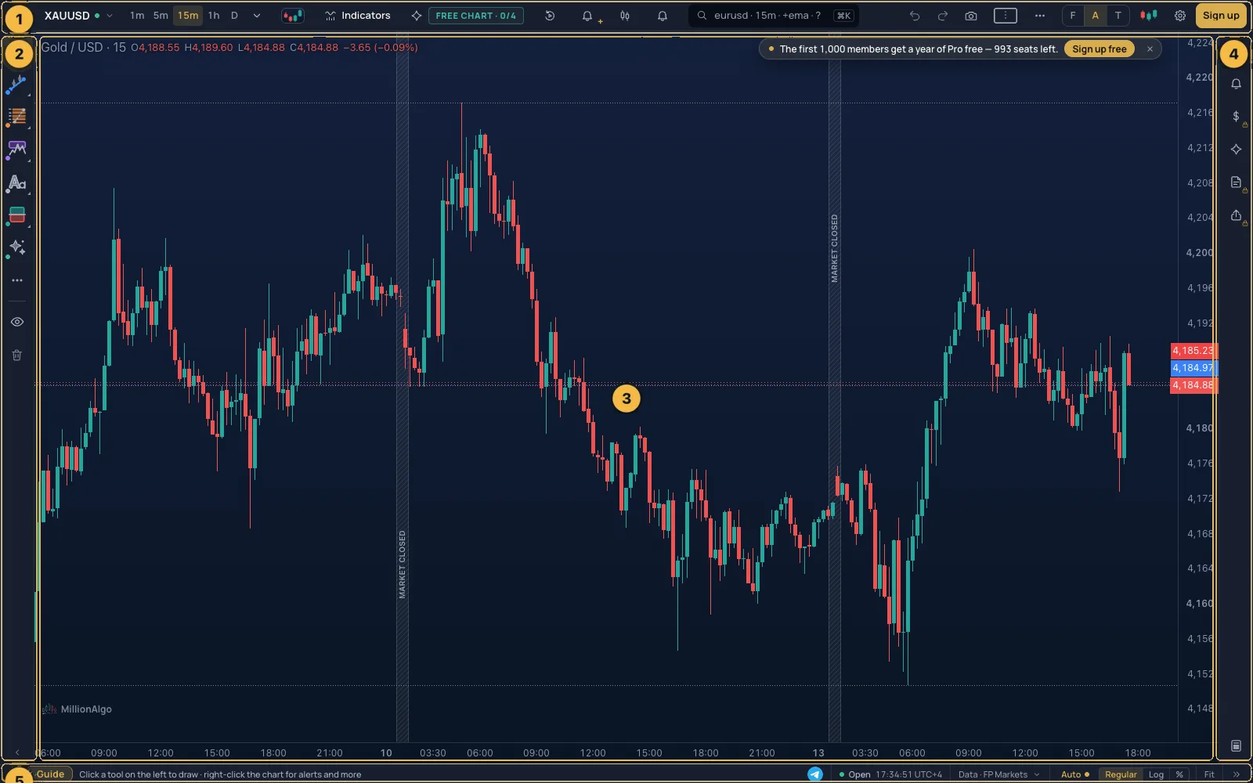Screen dimensions: 1253x783
Task: Switch to the 1h timeframe
Action: click(x=214, y=16)
